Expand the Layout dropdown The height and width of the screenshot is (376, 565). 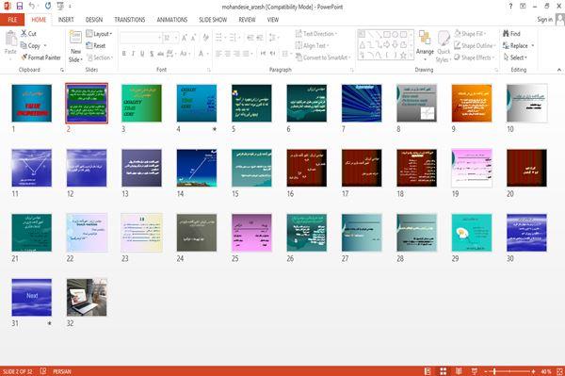99,34
